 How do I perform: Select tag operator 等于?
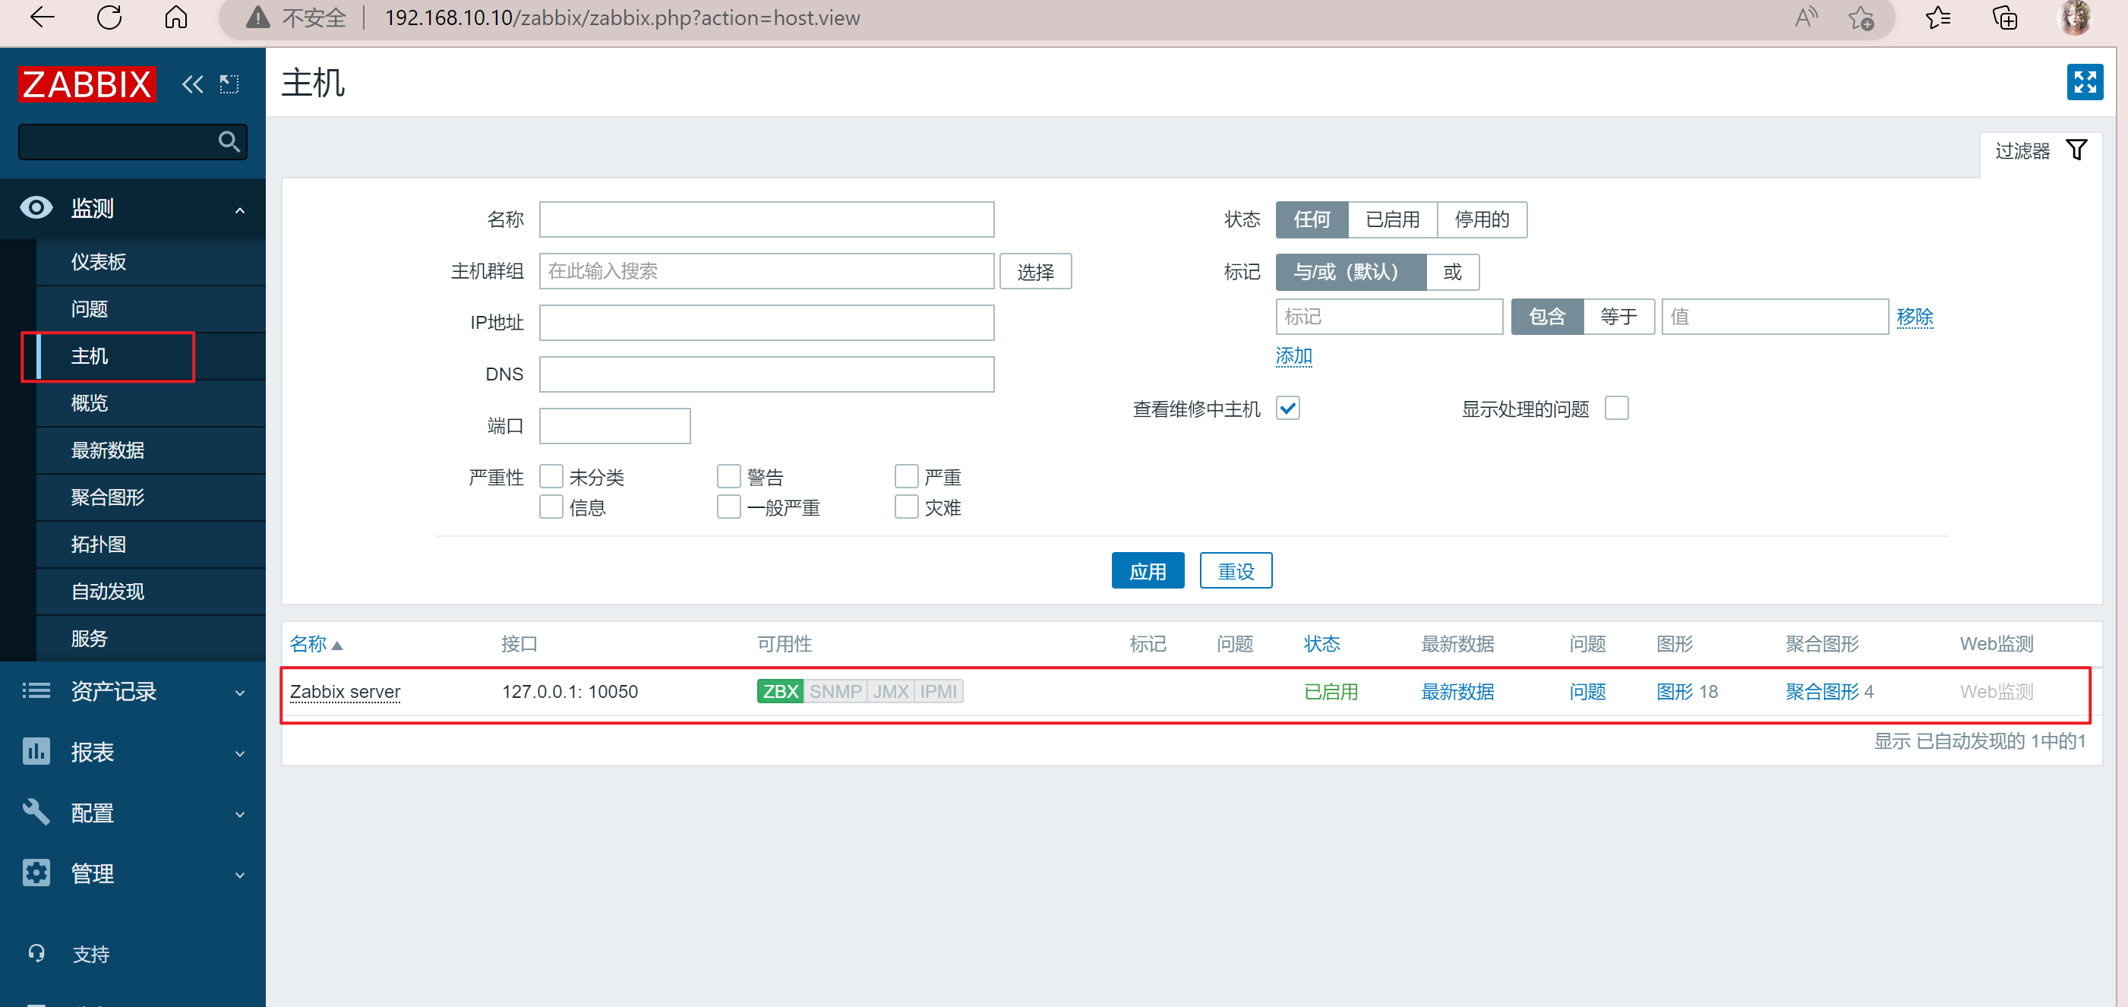(1618, 317)
